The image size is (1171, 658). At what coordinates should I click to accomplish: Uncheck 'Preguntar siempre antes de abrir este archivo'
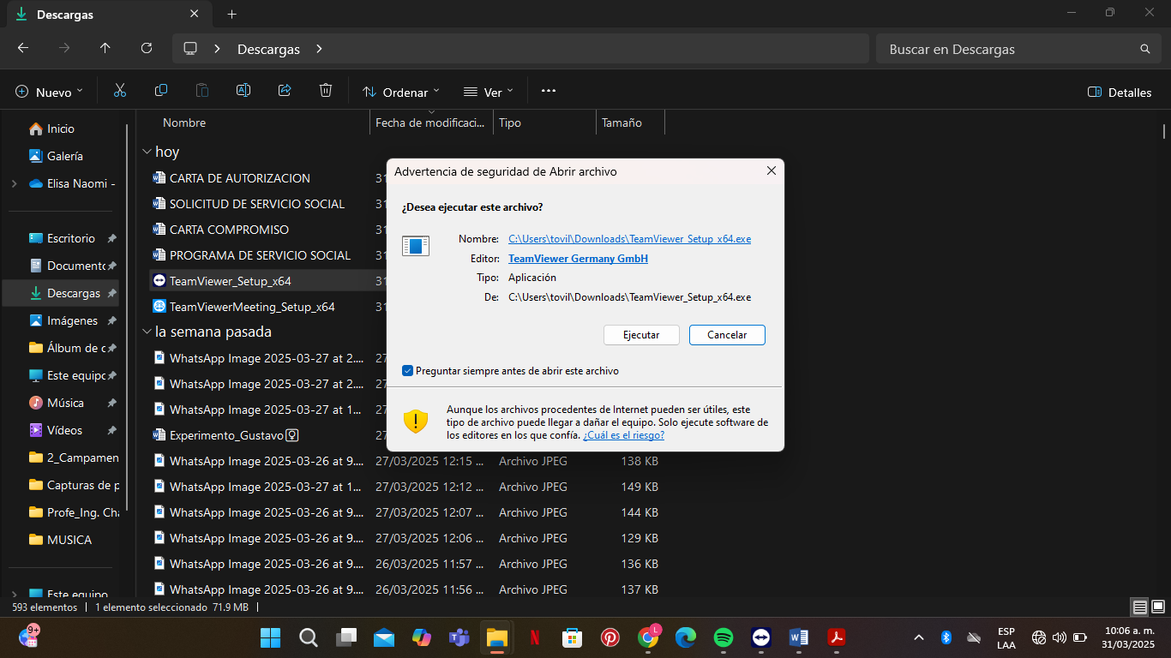[408, 371]
